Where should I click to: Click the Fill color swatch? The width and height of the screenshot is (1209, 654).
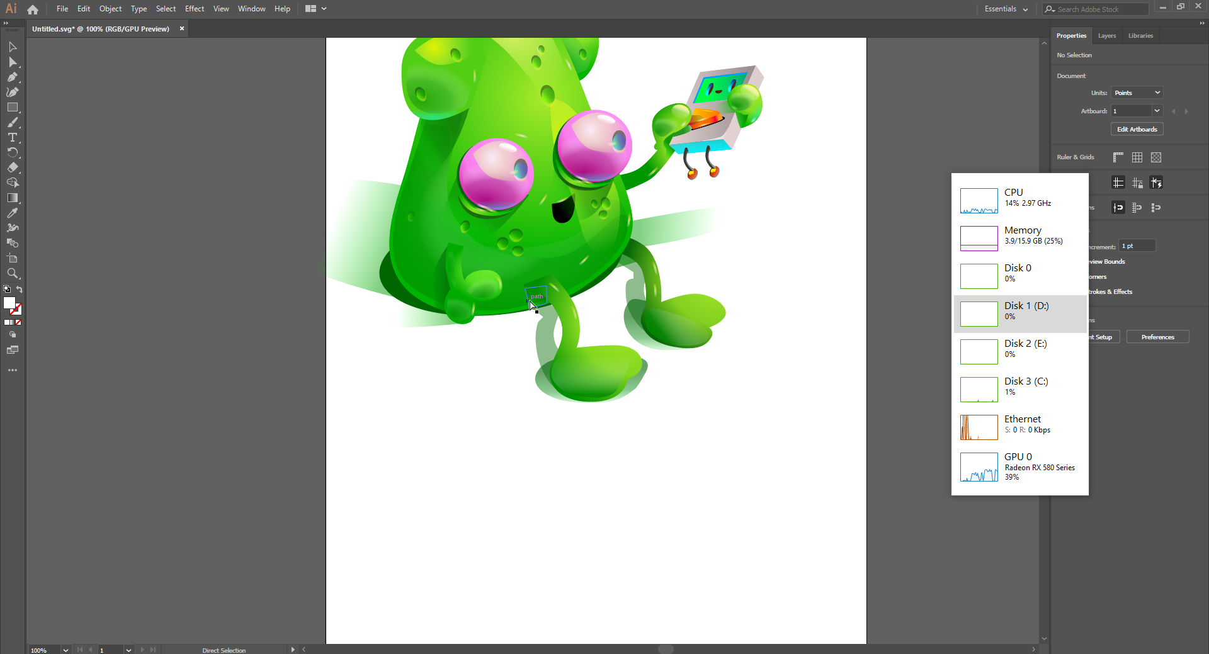9,303
